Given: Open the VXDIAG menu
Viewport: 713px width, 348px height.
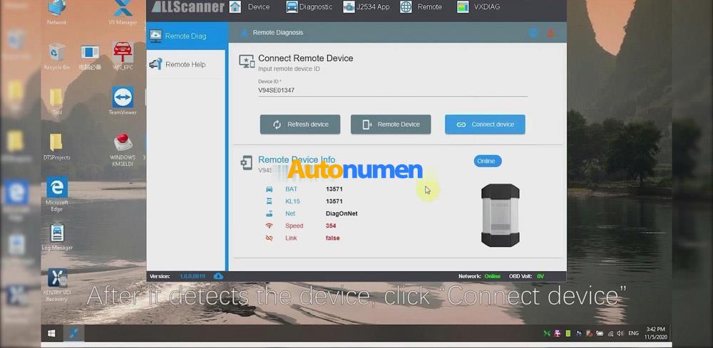Looking at the screenshot, I should (x=487, y=7).
